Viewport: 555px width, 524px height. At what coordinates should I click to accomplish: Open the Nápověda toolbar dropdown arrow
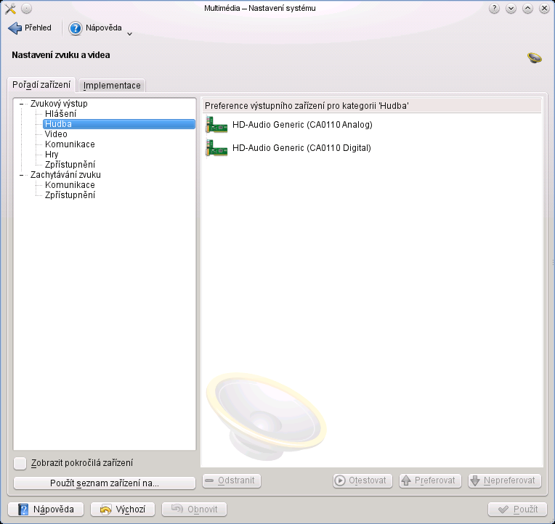tap(129, 34)
